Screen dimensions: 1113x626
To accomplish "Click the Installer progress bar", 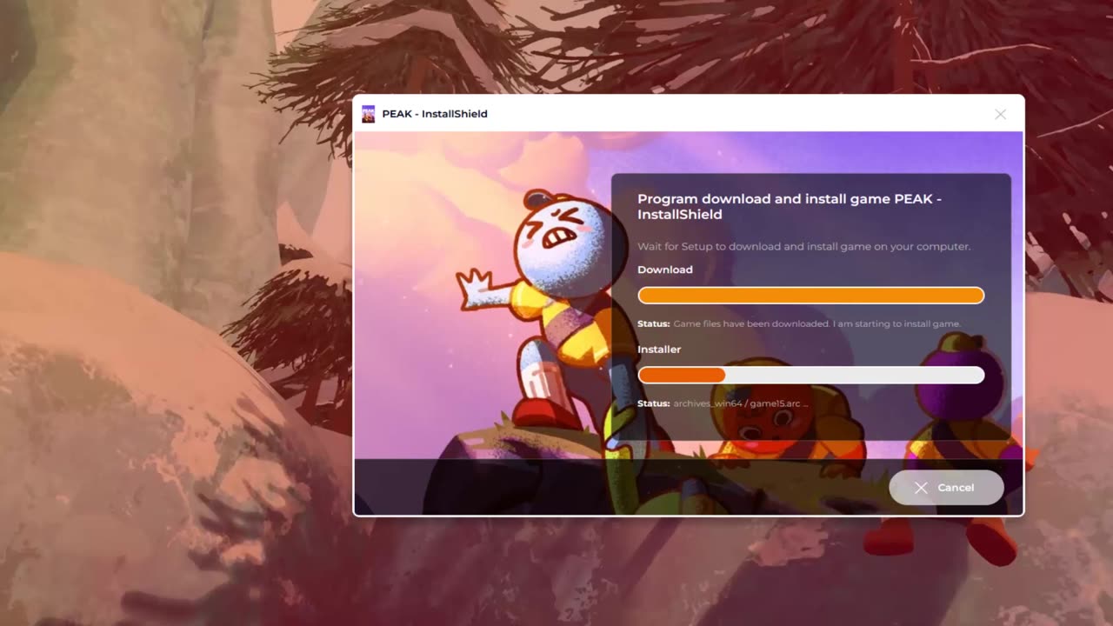I will pos(810,375).
